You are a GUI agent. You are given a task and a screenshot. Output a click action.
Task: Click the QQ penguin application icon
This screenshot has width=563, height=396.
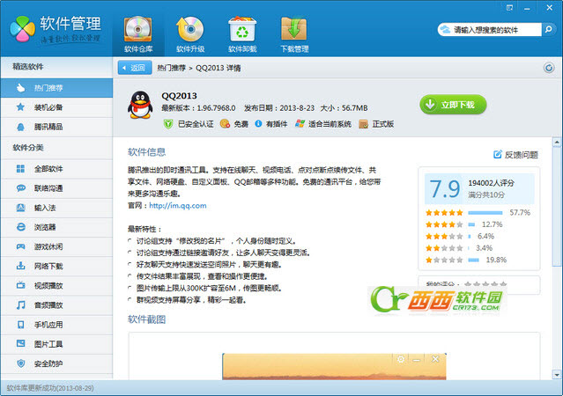coord(140,105)
